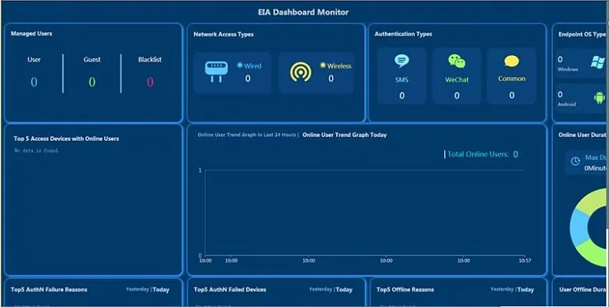Viewport: 609px width, 307px height.
Task: Click the Common yellow chat bubble icon
Action: [511, 61]
